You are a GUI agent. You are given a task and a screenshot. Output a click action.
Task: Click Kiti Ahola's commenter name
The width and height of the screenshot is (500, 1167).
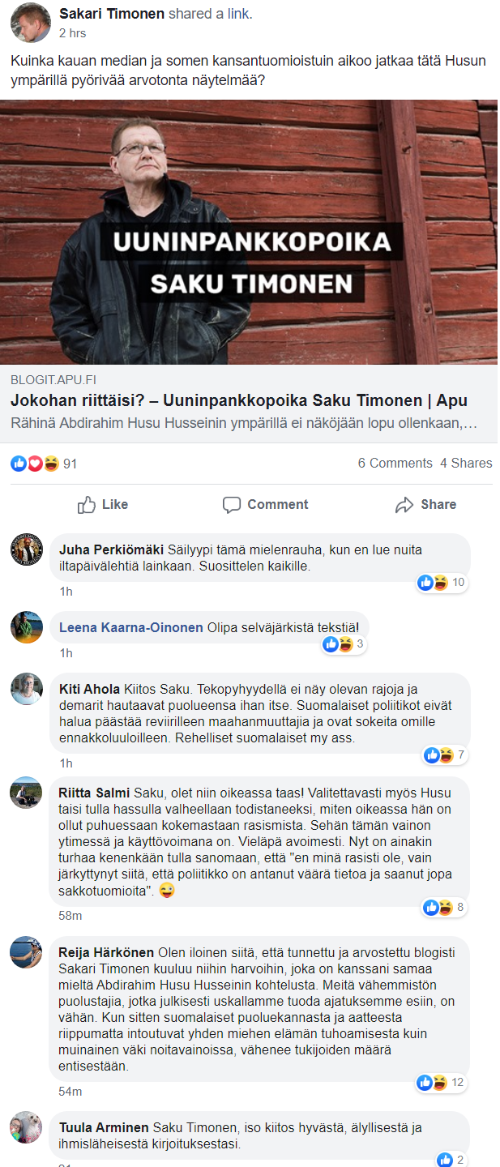(89, 689)
